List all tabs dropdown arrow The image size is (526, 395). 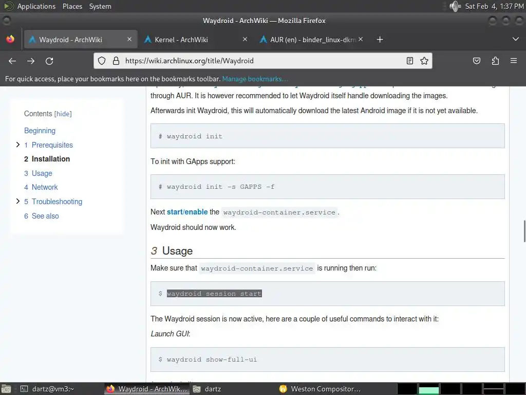[516, 39]
